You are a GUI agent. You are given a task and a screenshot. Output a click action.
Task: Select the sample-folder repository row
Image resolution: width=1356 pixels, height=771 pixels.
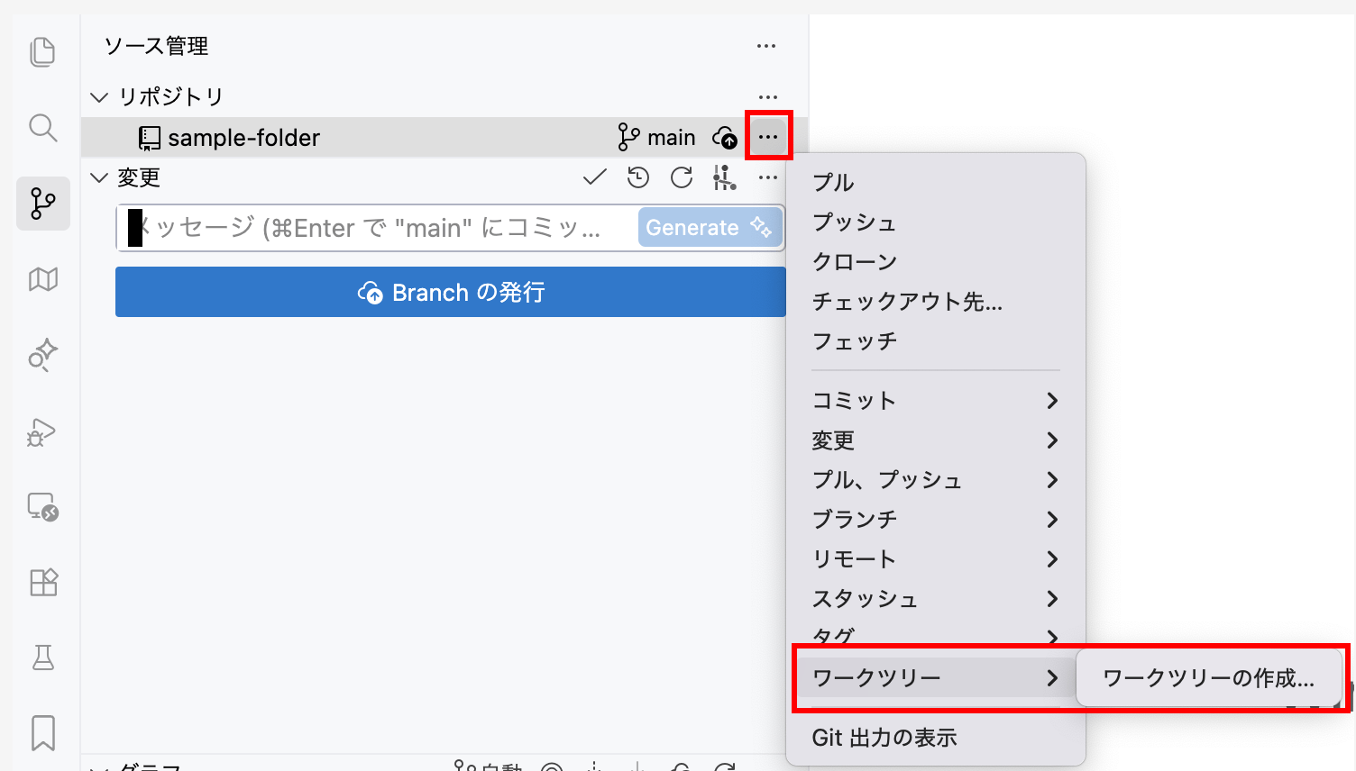point(361,138)
